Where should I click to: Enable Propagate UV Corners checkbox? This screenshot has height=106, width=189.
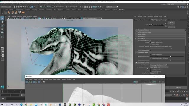click(x=151, y=69)
